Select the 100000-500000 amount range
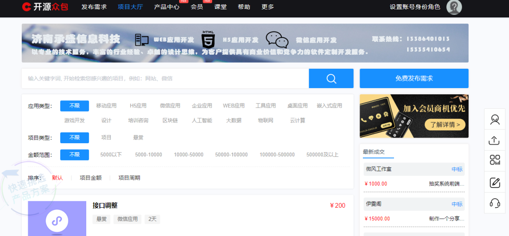This screenshot has height=236, width=509. pos(277,155)
